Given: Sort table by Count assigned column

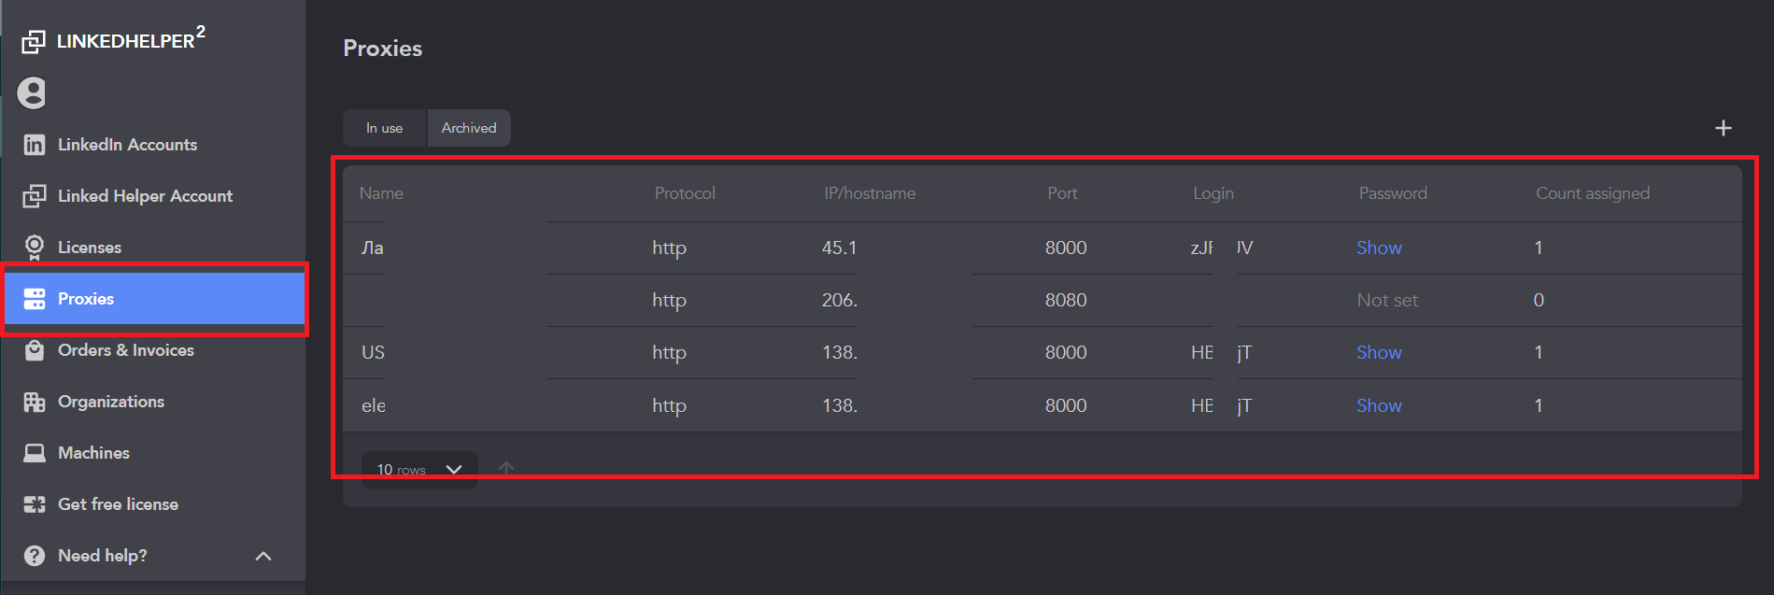Looking at the screenshot, I should (x=1593, y=193).
